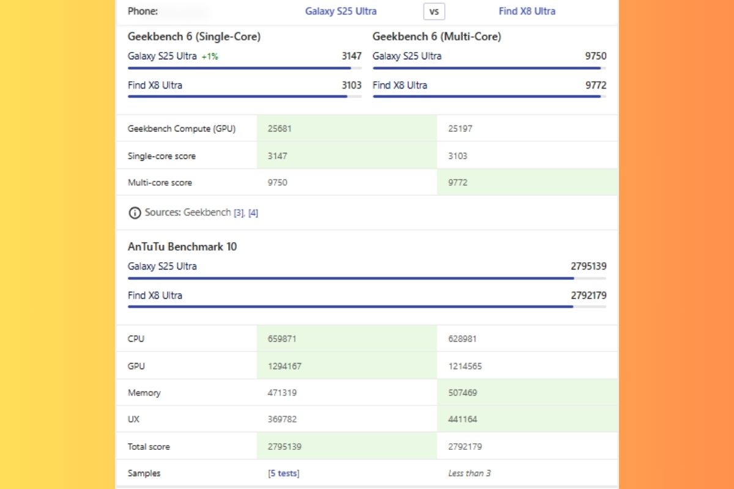Click the Galaxy S25 Ultra AnTuTu progress bar
734x489 pixels.
coord(367,278)
